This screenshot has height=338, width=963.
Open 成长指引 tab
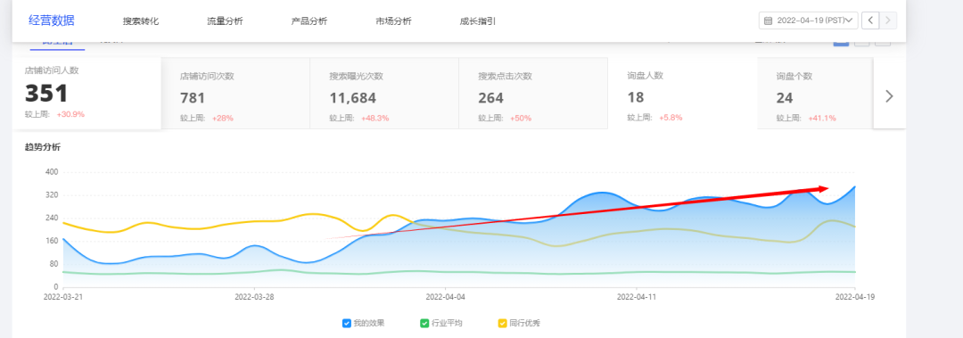pyautogui.click(x=477, y=21)
